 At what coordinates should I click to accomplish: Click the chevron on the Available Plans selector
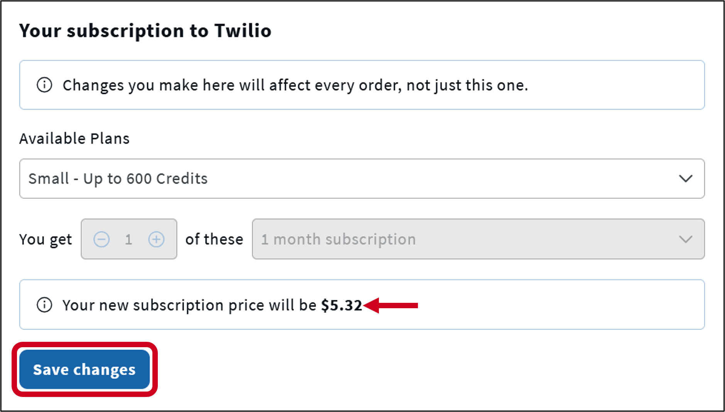[x=686, y=179]
